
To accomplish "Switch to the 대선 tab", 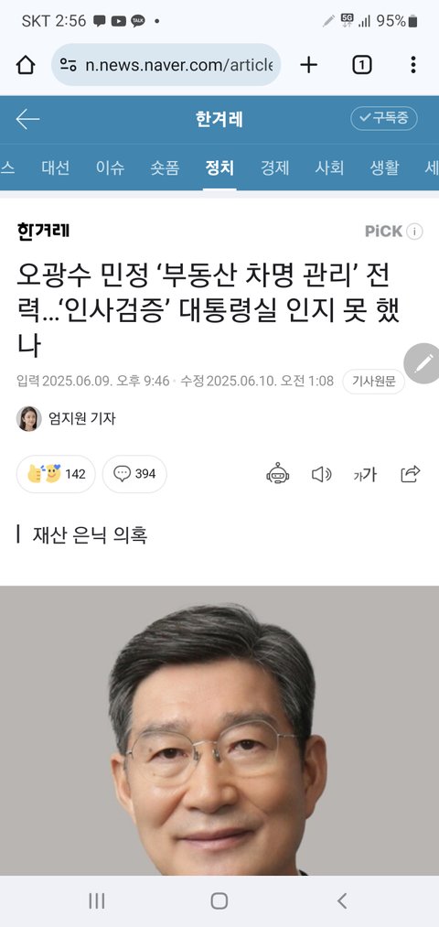I will [56, 167].
